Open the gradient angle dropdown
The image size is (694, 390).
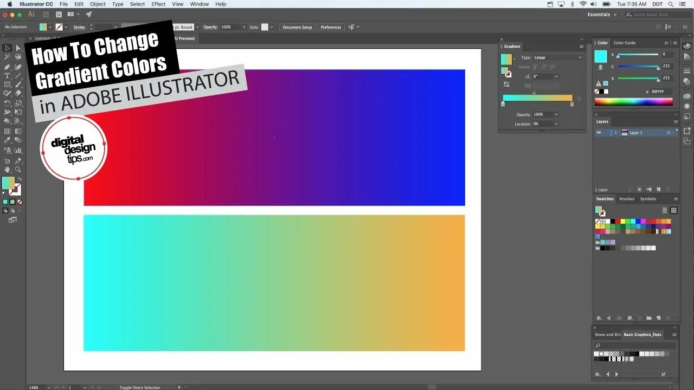point(556,76)
